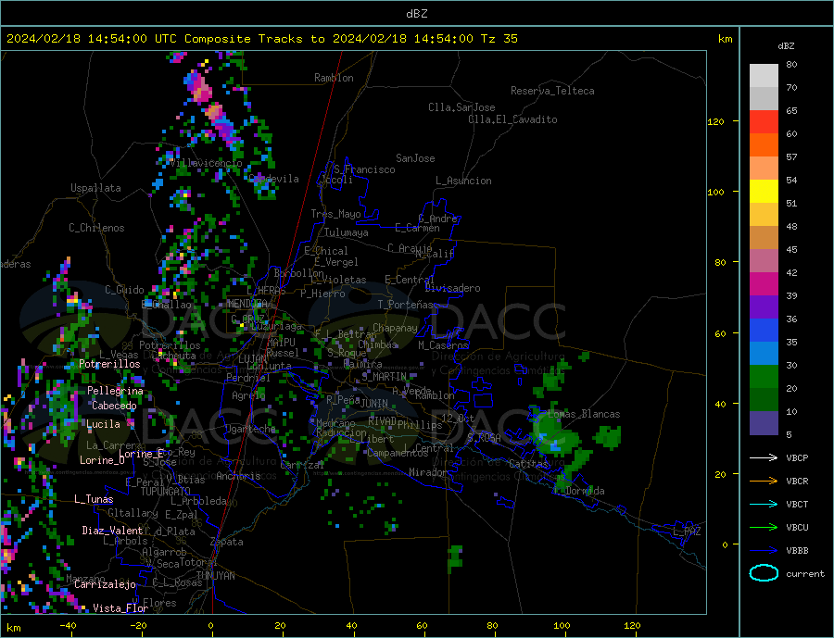
Task: Click the Mirador label
Action: 428,472
